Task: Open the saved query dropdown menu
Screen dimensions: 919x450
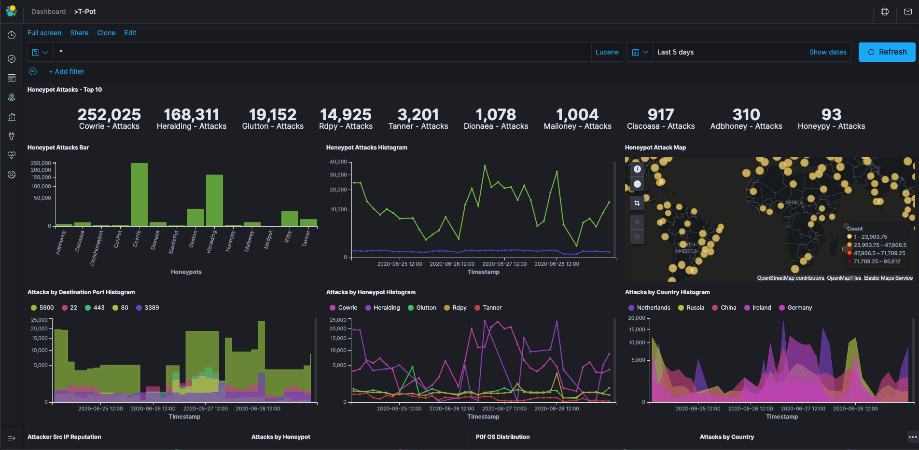Action: pos(40,52)
